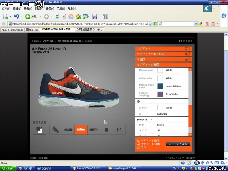Select the sole view shoe thumbnail
The image size is (228, 171).
click(94, 130)
